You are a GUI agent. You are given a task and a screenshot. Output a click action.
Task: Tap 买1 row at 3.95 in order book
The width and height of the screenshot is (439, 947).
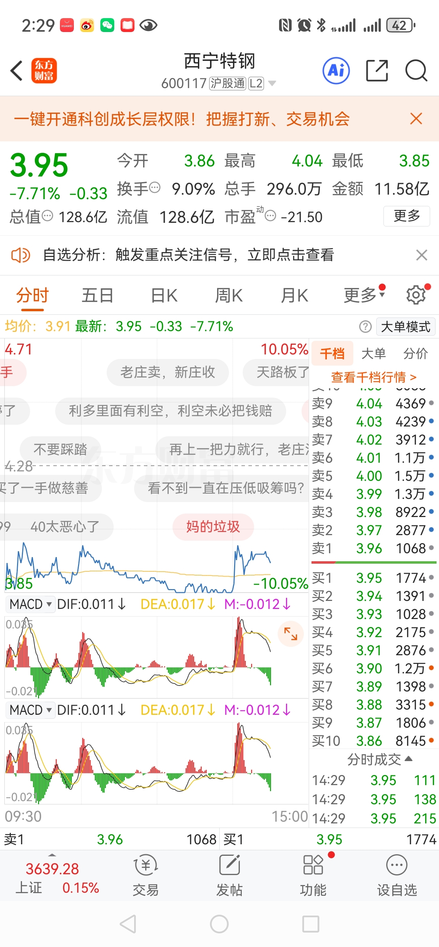pos(373,578)
